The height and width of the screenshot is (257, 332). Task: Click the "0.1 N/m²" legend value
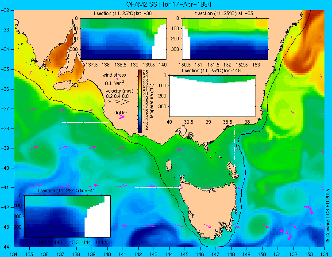click(x=115, y=83)
